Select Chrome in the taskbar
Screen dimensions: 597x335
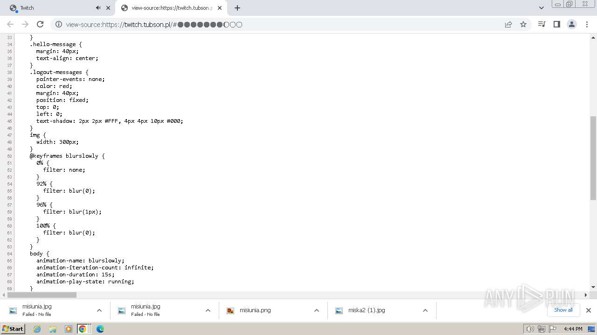click(x=83, y=329)
